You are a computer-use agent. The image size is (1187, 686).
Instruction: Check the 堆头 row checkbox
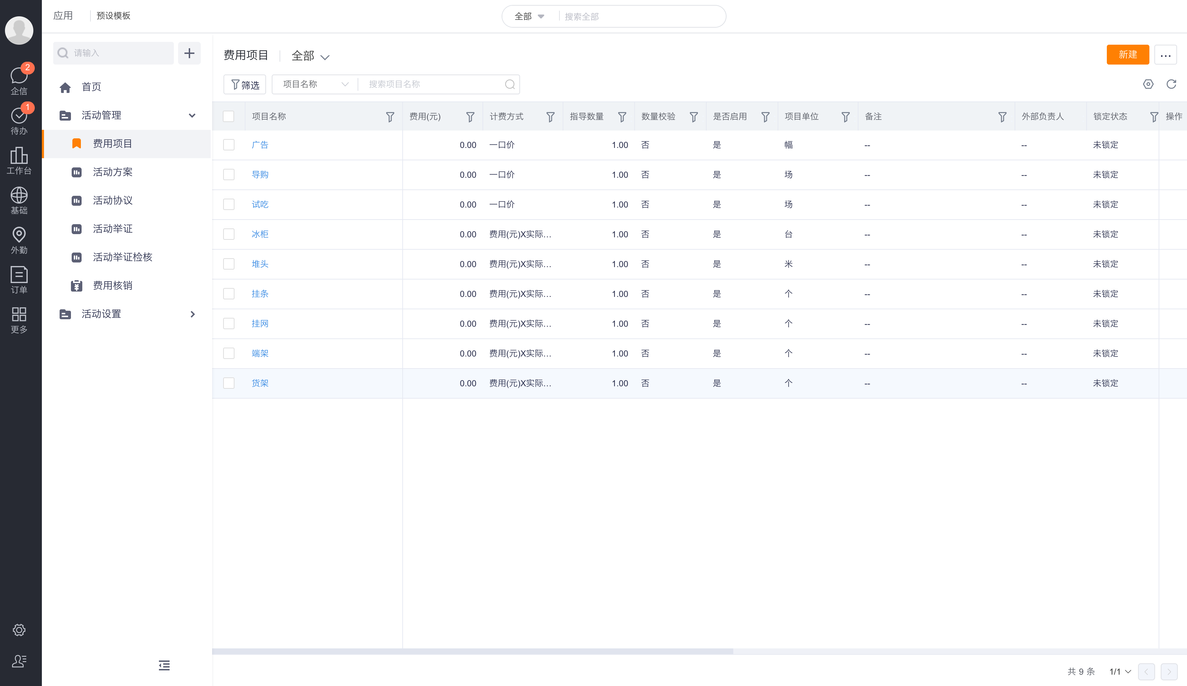228,264
